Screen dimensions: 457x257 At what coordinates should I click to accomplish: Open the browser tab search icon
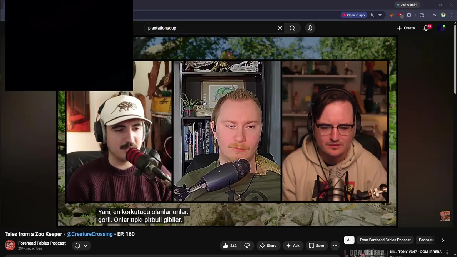point(422,15)
